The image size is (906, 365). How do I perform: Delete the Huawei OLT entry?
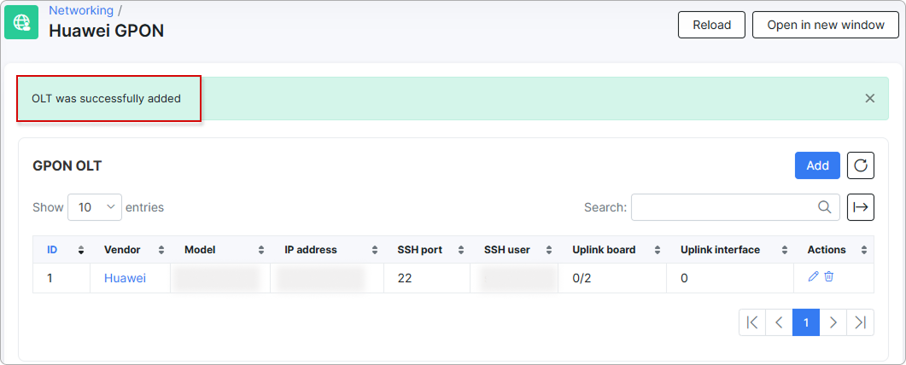pos(829,277)
